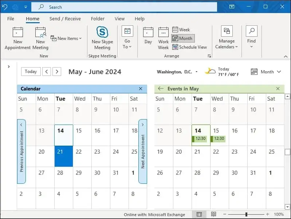Image resolution: width=291 pixels, height=219 pixels.
Task: Open the Folder tab
Action: [x=98, y=19]
